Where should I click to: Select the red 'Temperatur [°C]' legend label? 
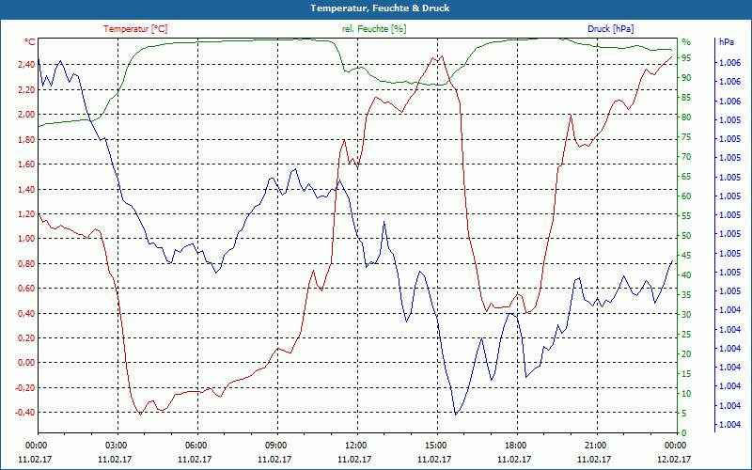tap(135, 29)
